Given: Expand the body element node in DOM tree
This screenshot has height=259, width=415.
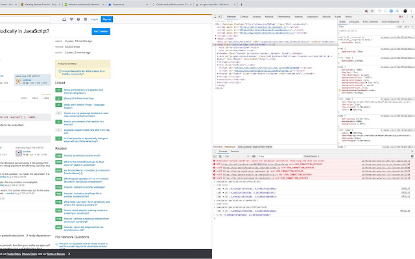Looking at the screenshot, I should 214,44.
